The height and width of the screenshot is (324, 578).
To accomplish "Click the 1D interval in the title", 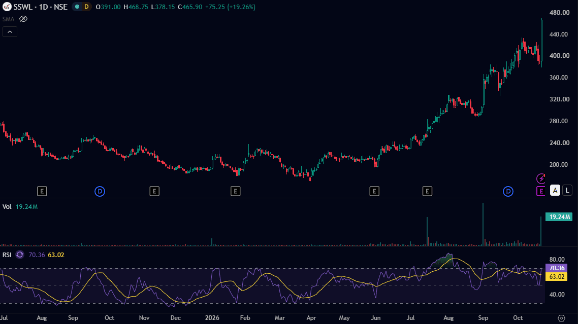I will 44,7.
